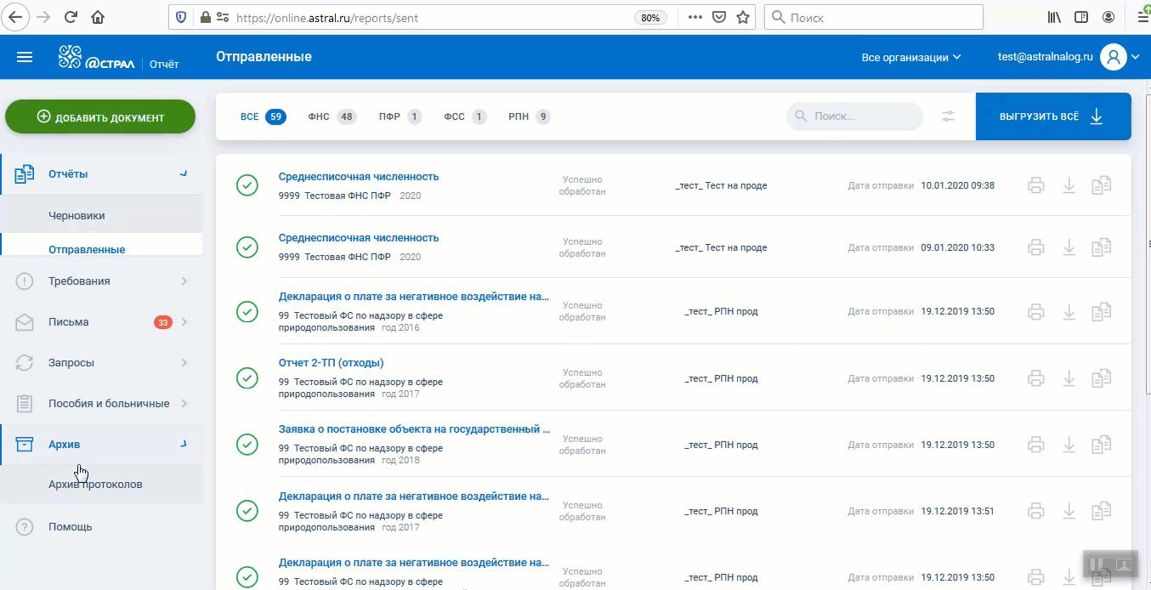Copy the Отчет 2-ТП (отходы) report

click(x=1102, y=377)
